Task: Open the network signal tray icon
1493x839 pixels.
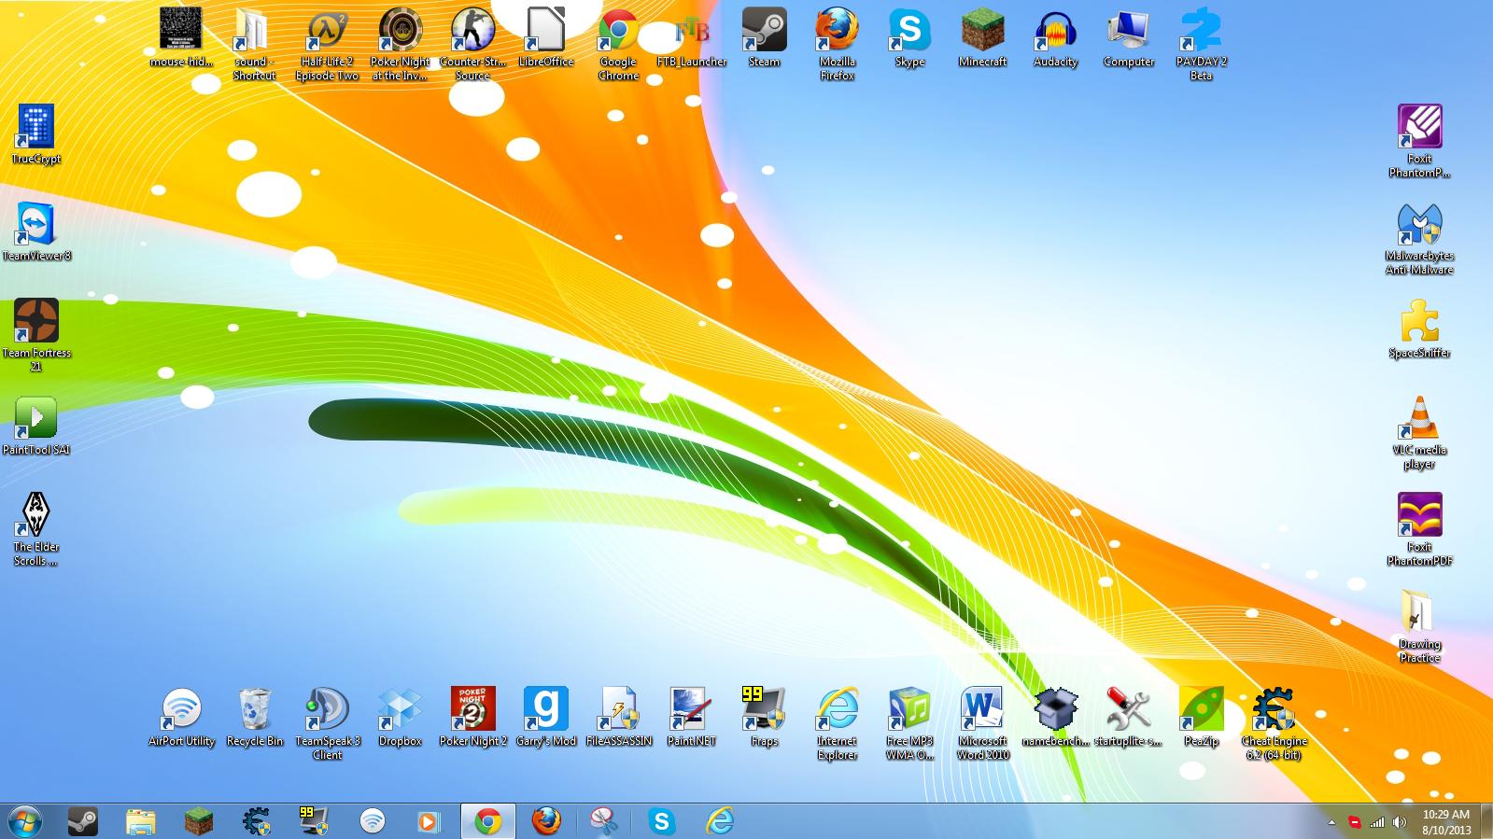Action: (x=1376, y=822)
